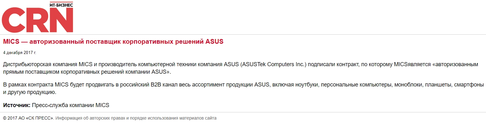Open the Информация об авторских правах link

coord(136,118)
